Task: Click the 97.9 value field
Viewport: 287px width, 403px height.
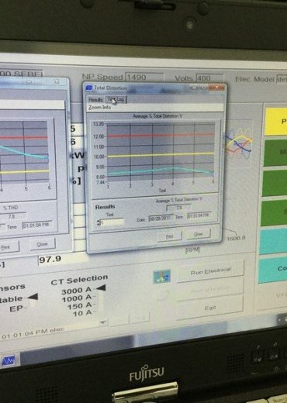Action: [x=62, y=259]
